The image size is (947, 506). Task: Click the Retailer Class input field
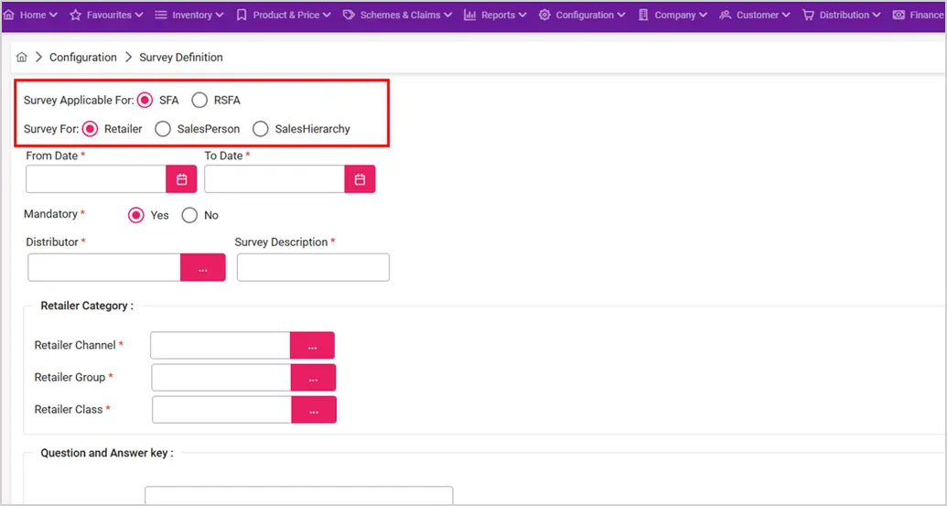(x=222, y=410)
